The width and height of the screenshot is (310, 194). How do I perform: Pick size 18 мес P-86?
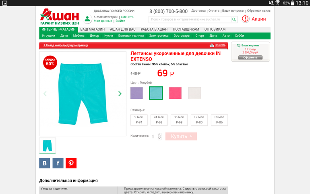coord(219,120)
